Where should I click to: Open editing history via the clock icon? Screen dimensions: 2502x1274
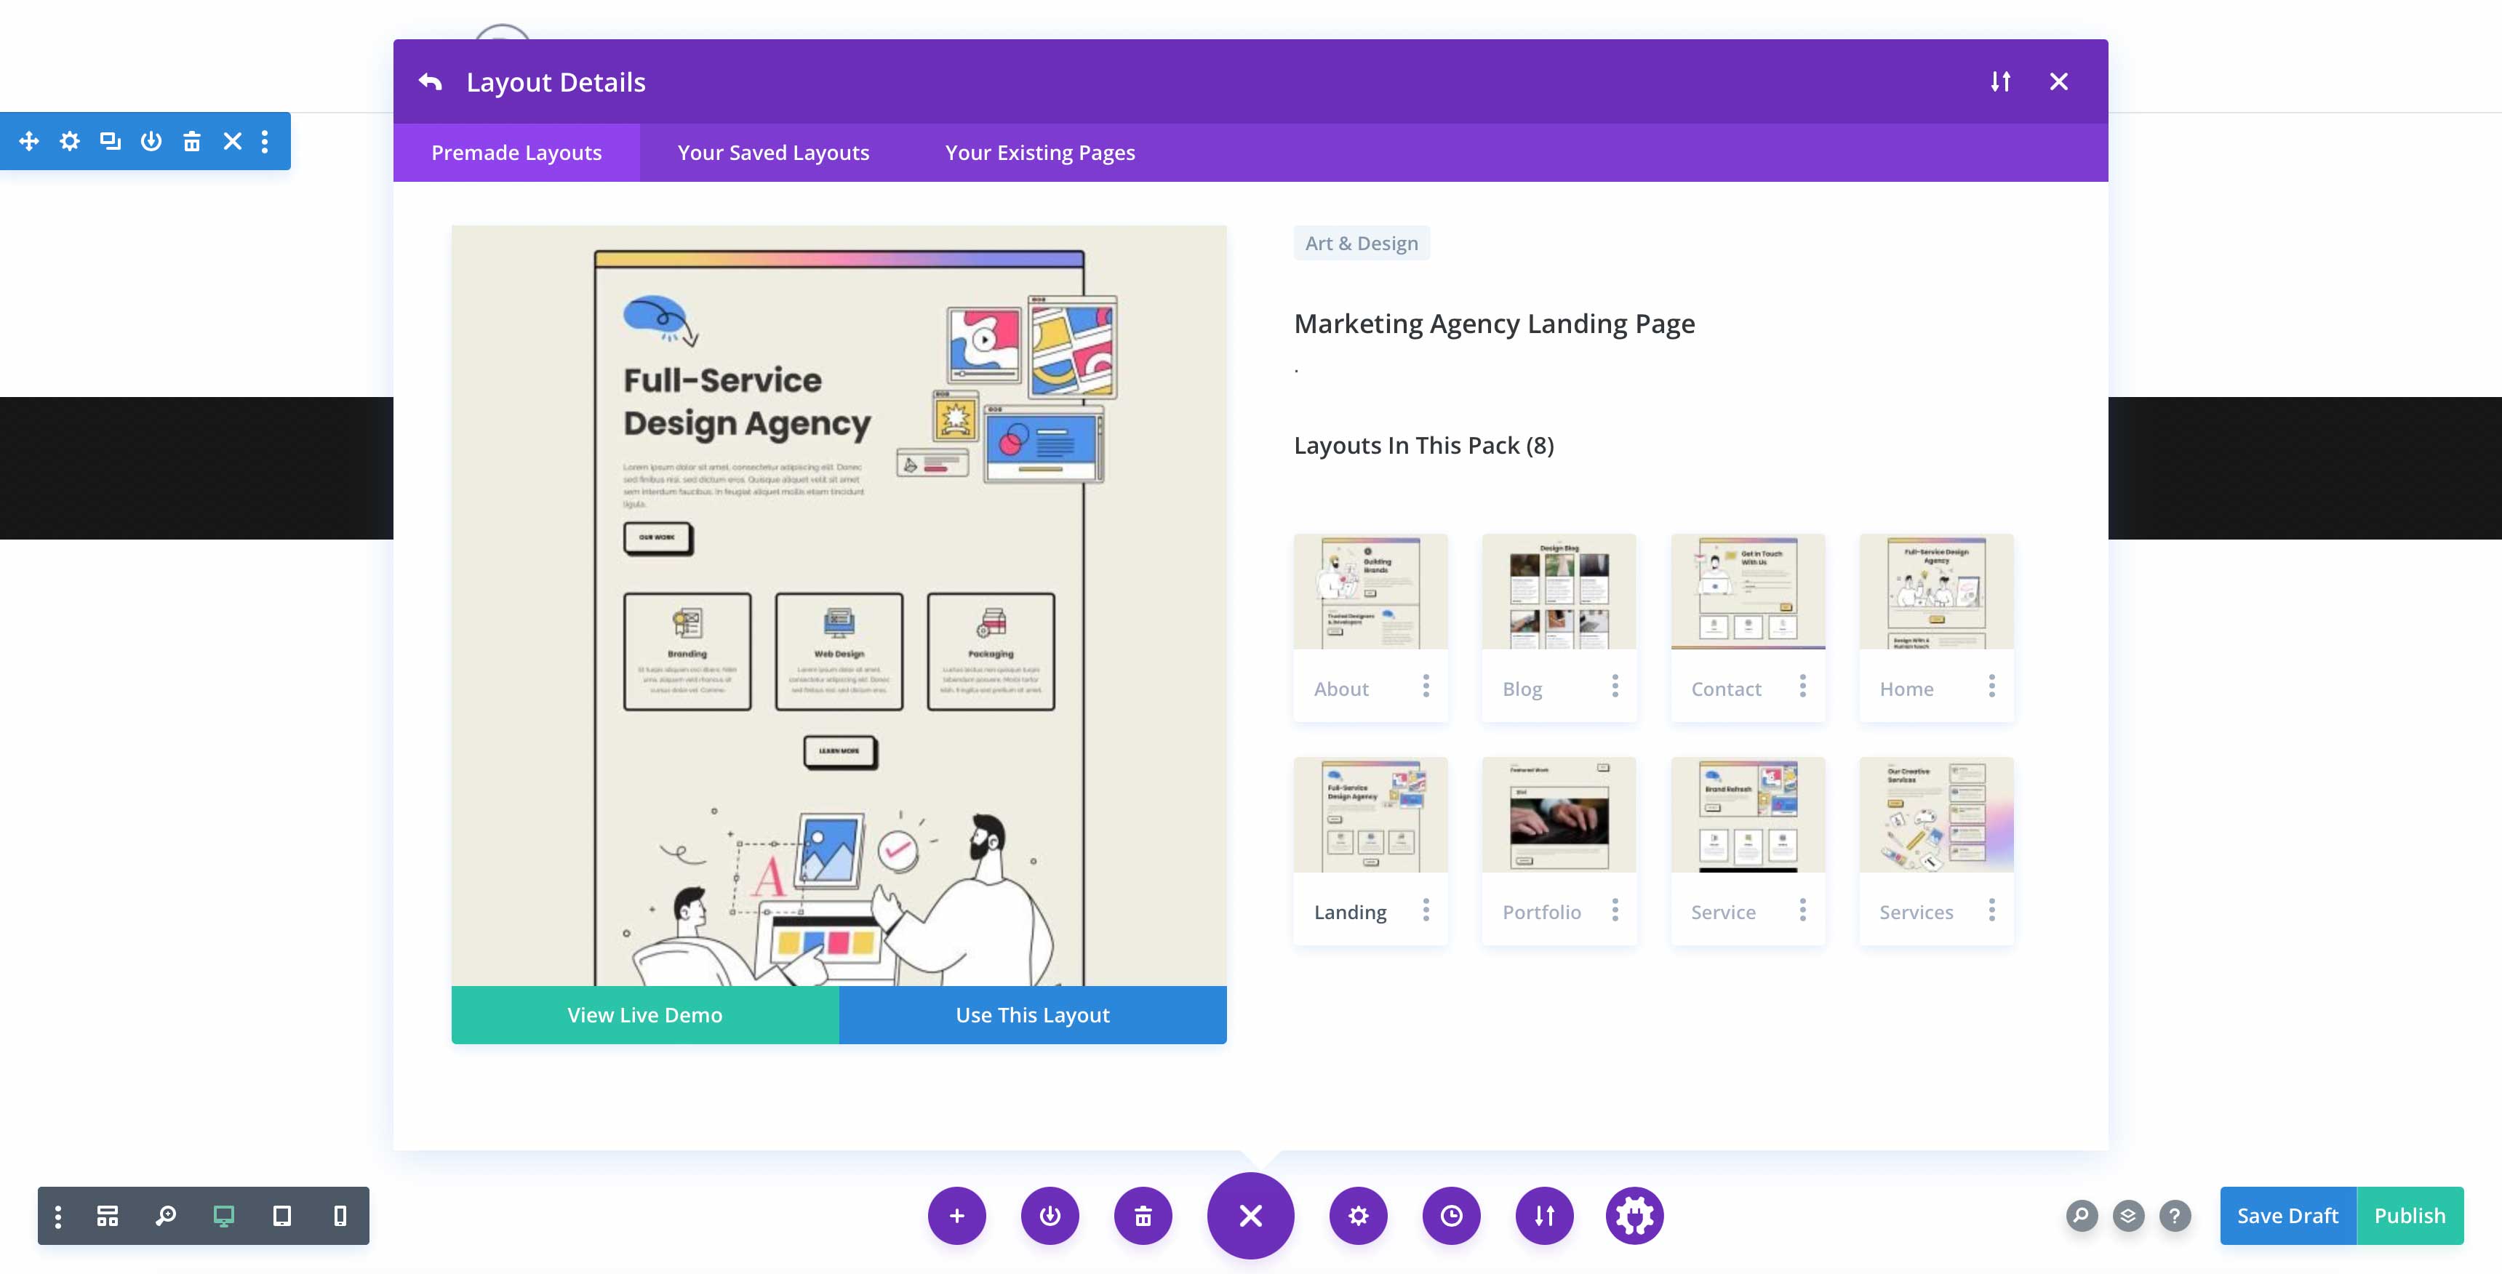(1450, 1215)
